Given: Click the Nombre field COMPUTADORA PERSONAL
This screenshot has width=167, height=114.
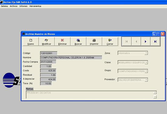Looking at the screenshot, I should [71, 58].
